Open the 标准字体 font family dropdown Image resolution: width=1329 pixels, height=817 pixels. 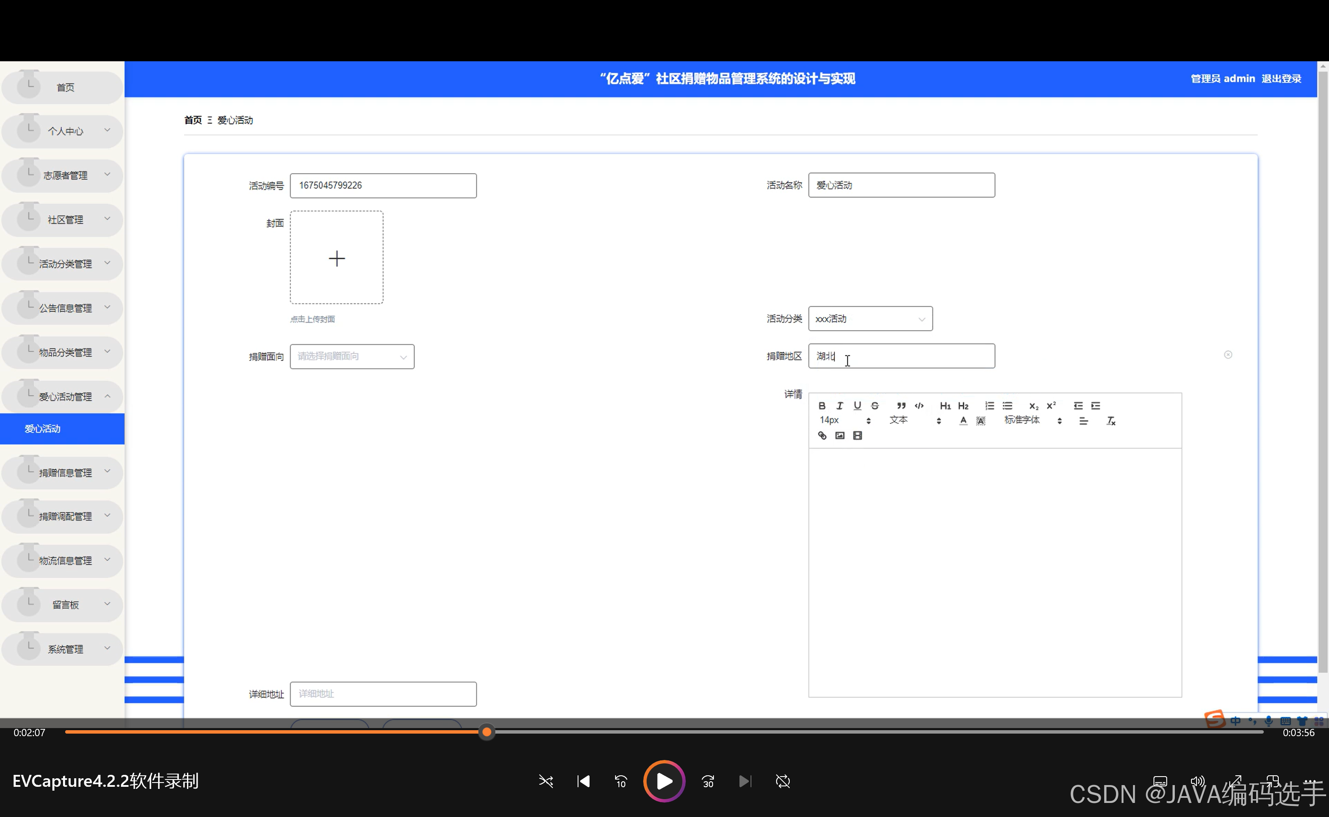point(1033,420)
